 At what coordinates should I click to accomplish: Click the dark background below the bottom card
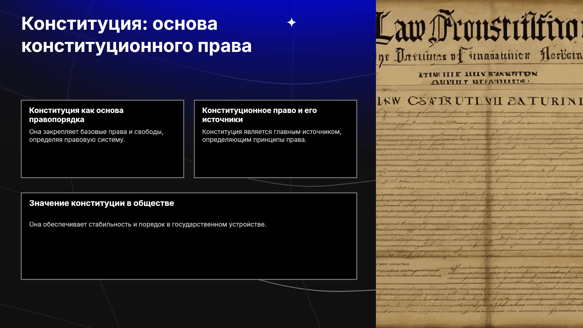[188, 304]
